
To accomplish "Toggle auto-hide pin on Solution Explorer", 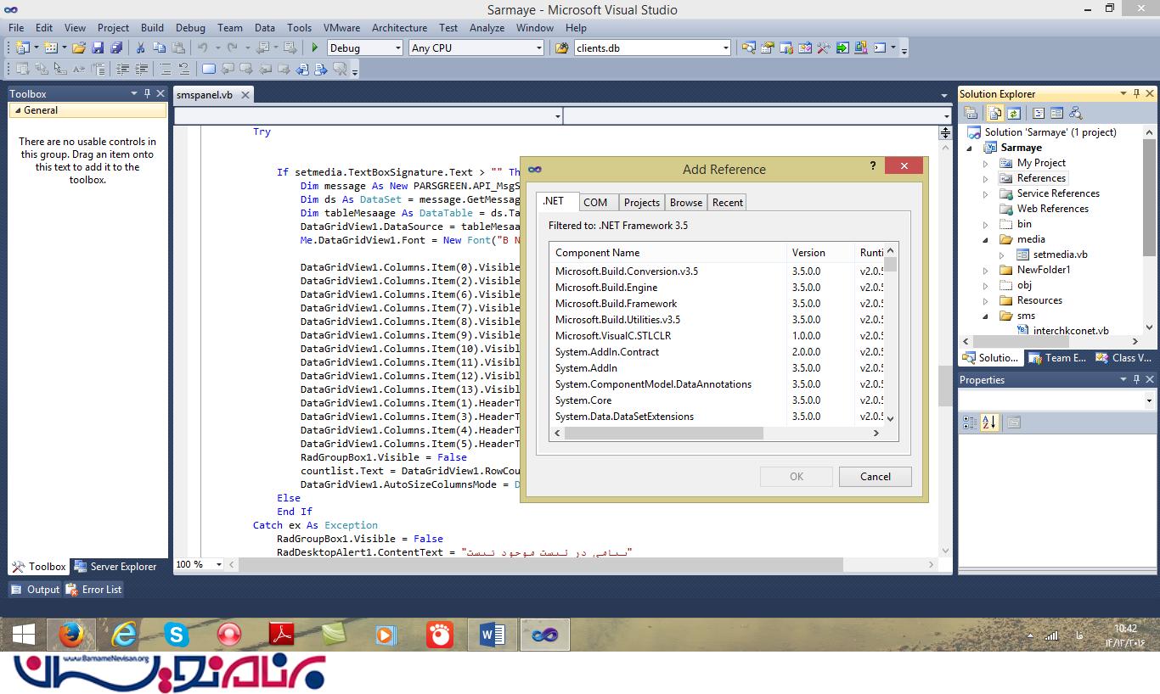I will click(1137, 93).
